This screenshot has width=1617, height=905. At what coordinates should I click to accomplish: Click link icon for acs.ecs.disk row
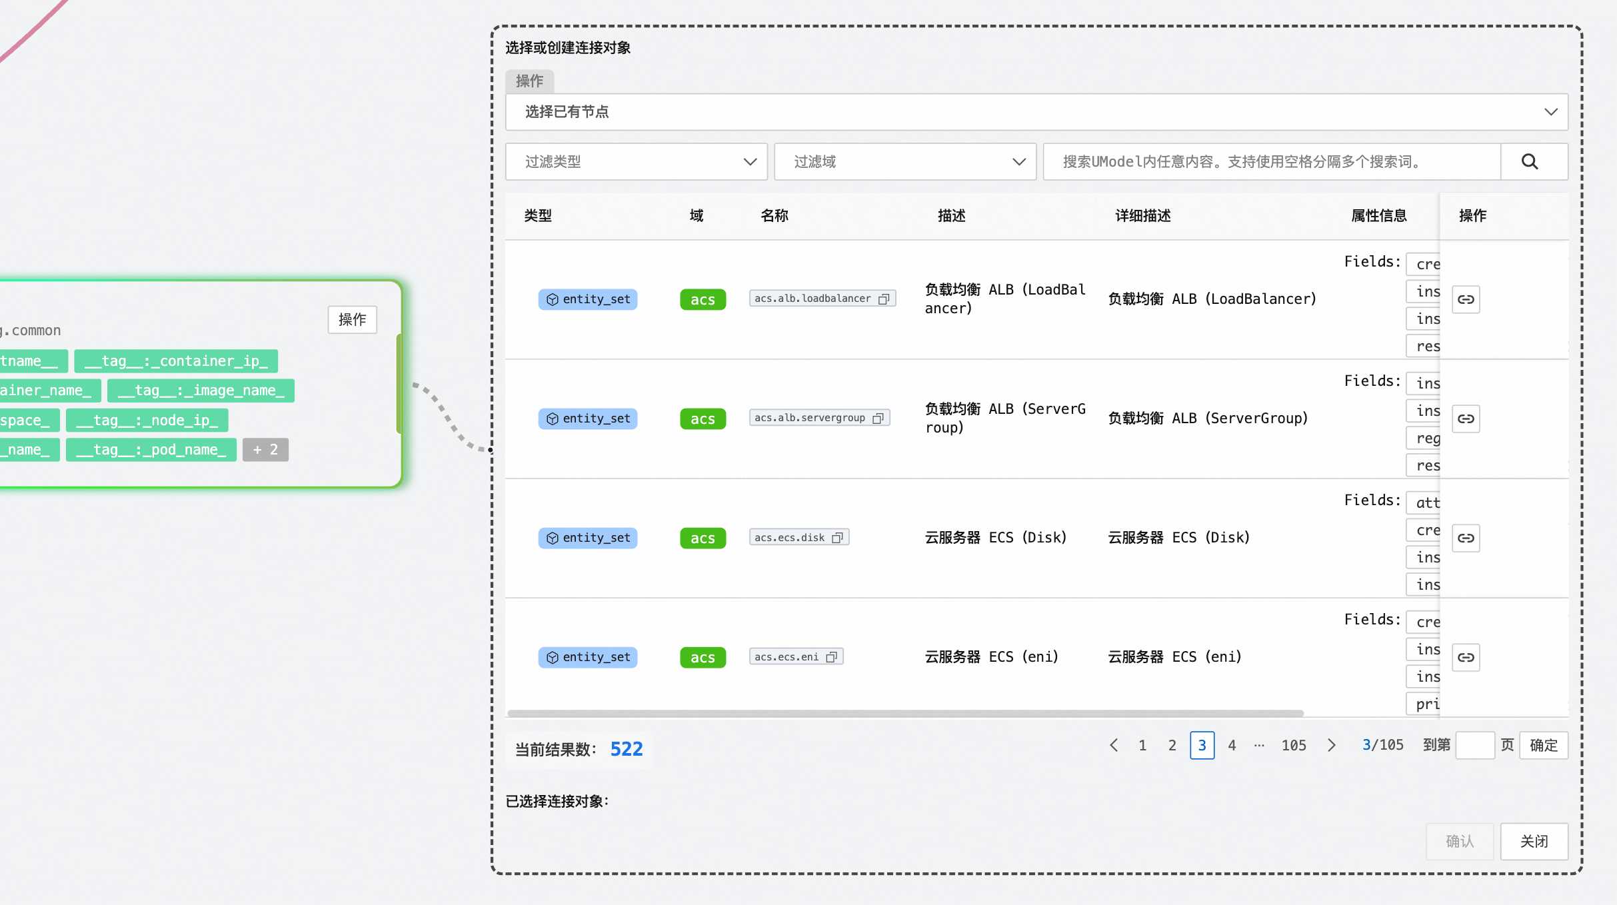pyautogui.click(x=1466, y=538)
